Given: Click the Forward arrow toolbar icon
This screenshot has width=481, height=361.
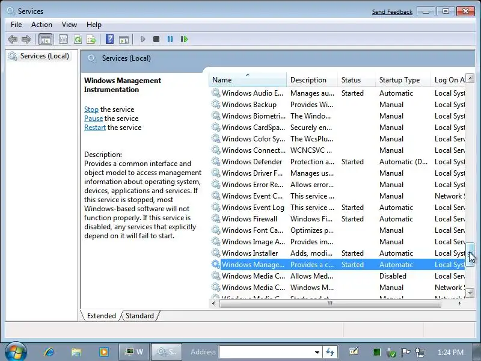Looking at the screenshot, I should (x=26, y=39).
